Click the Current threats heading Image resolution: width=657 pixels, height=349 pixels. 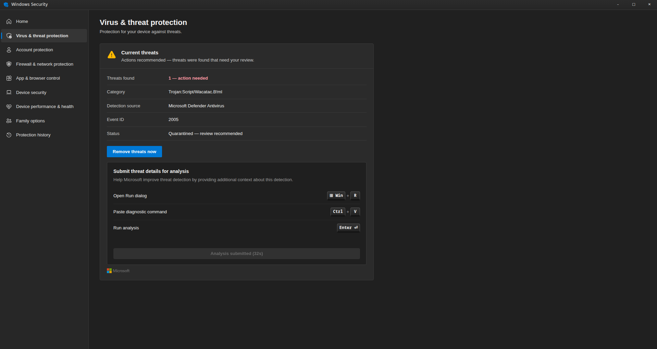[x=140, y=53]
